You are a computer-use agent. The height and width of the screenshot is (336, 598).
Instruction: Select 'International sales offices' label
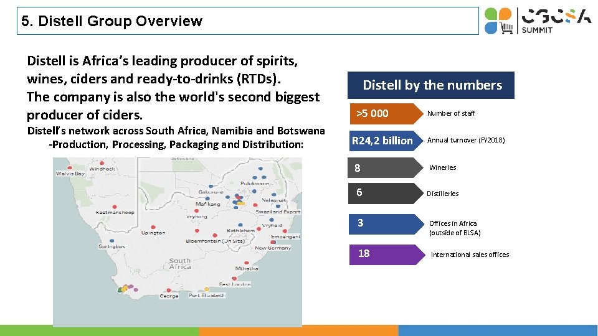tap(470, 254)
